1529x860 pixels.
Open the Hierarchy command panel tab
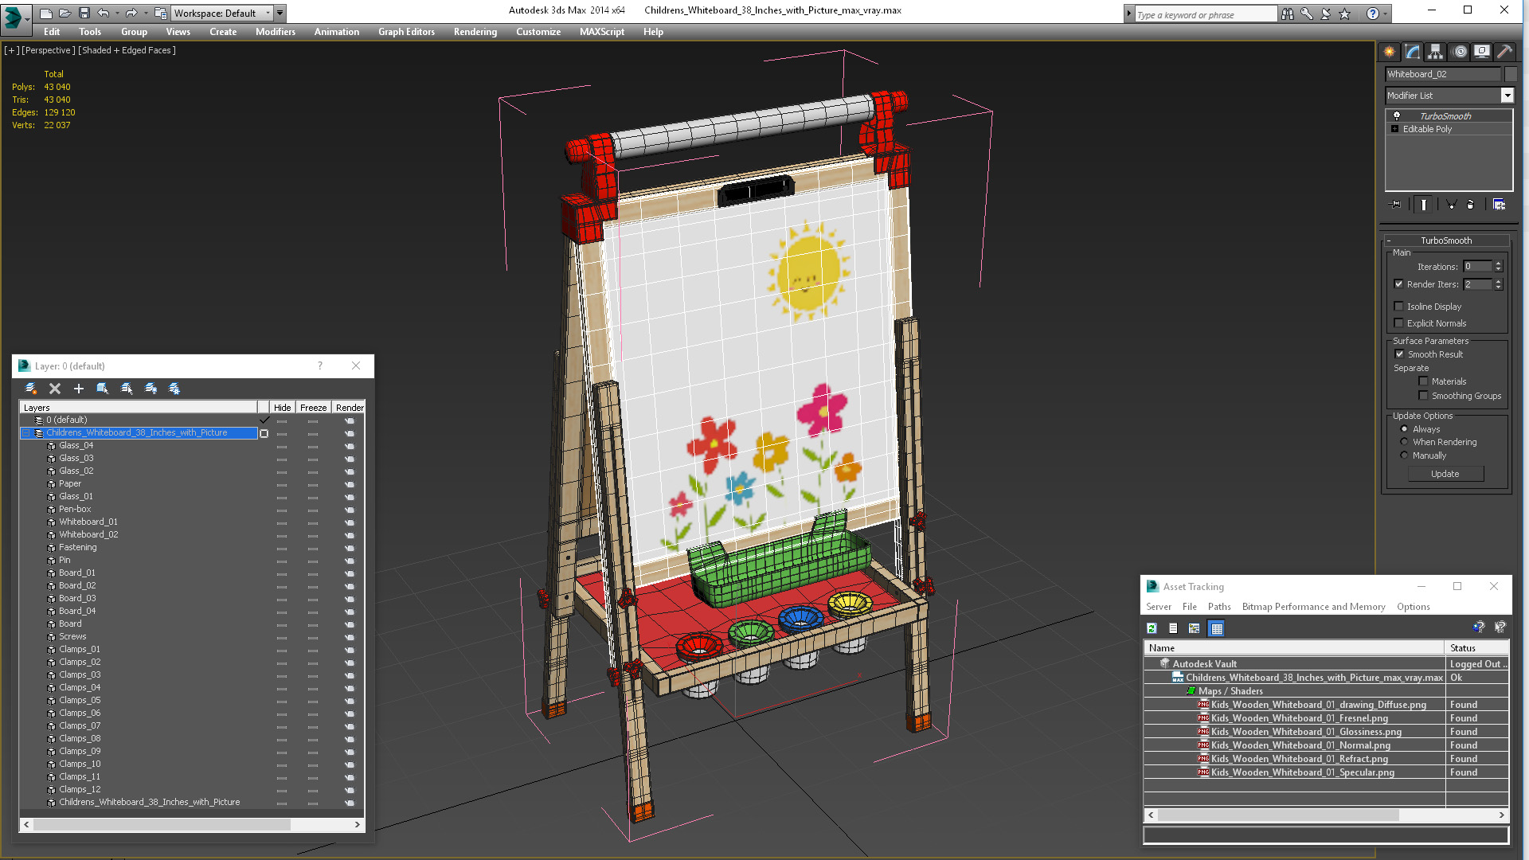click(x=1435, y=52)
